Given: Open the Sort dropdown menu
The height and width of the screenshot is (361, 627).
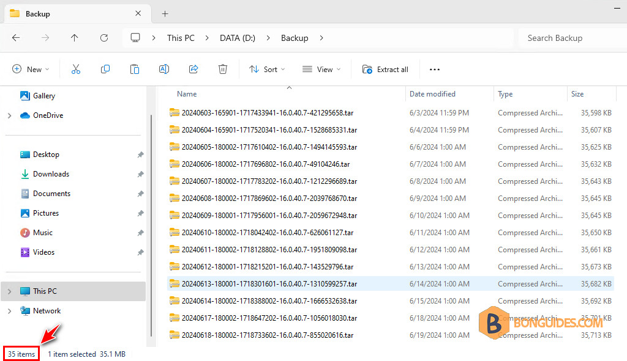Looking at the screenshot, I should pos(267,70).
